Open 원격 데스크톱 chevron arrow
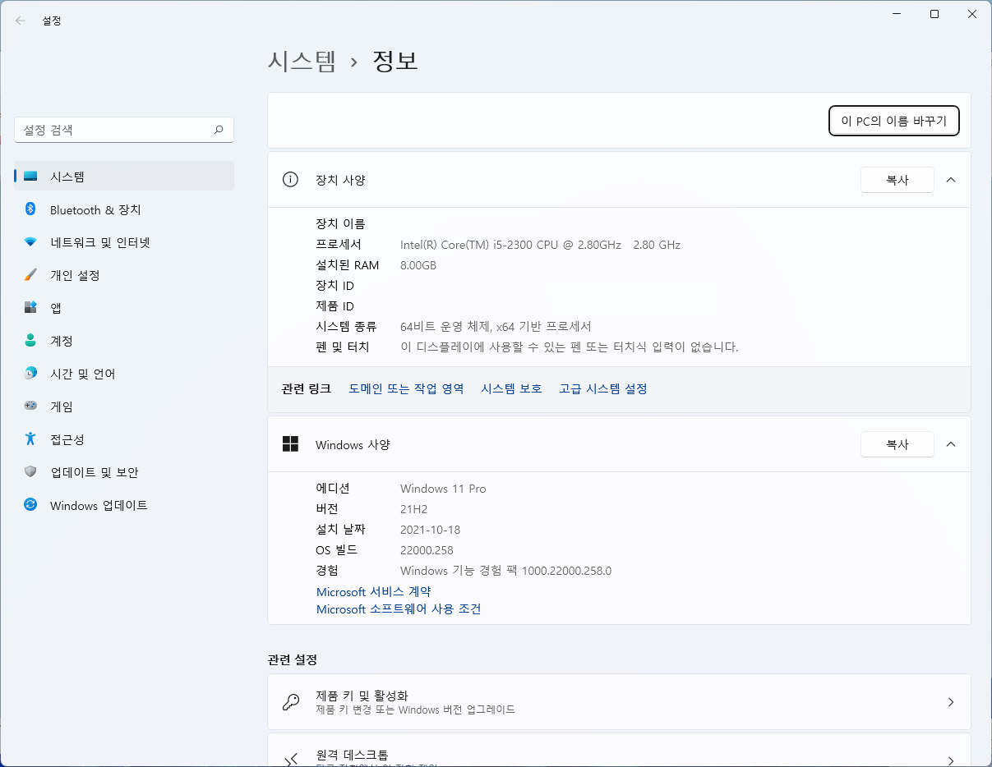 (951, 760)
